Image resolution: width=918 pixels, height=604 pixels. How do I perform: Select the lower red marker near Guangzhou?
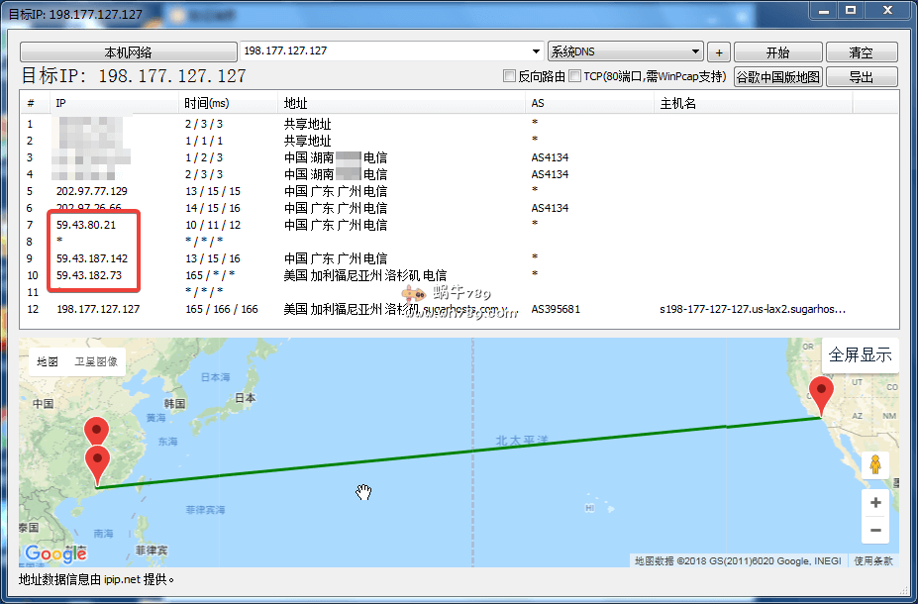tap(97, 456)
